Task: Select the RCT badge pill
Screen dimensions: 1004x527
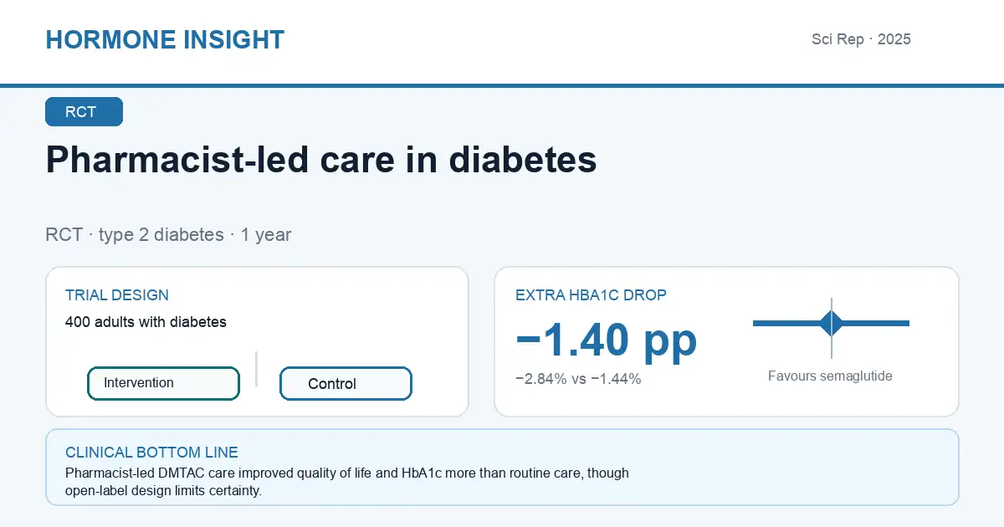Action: [x=84, y=112]
